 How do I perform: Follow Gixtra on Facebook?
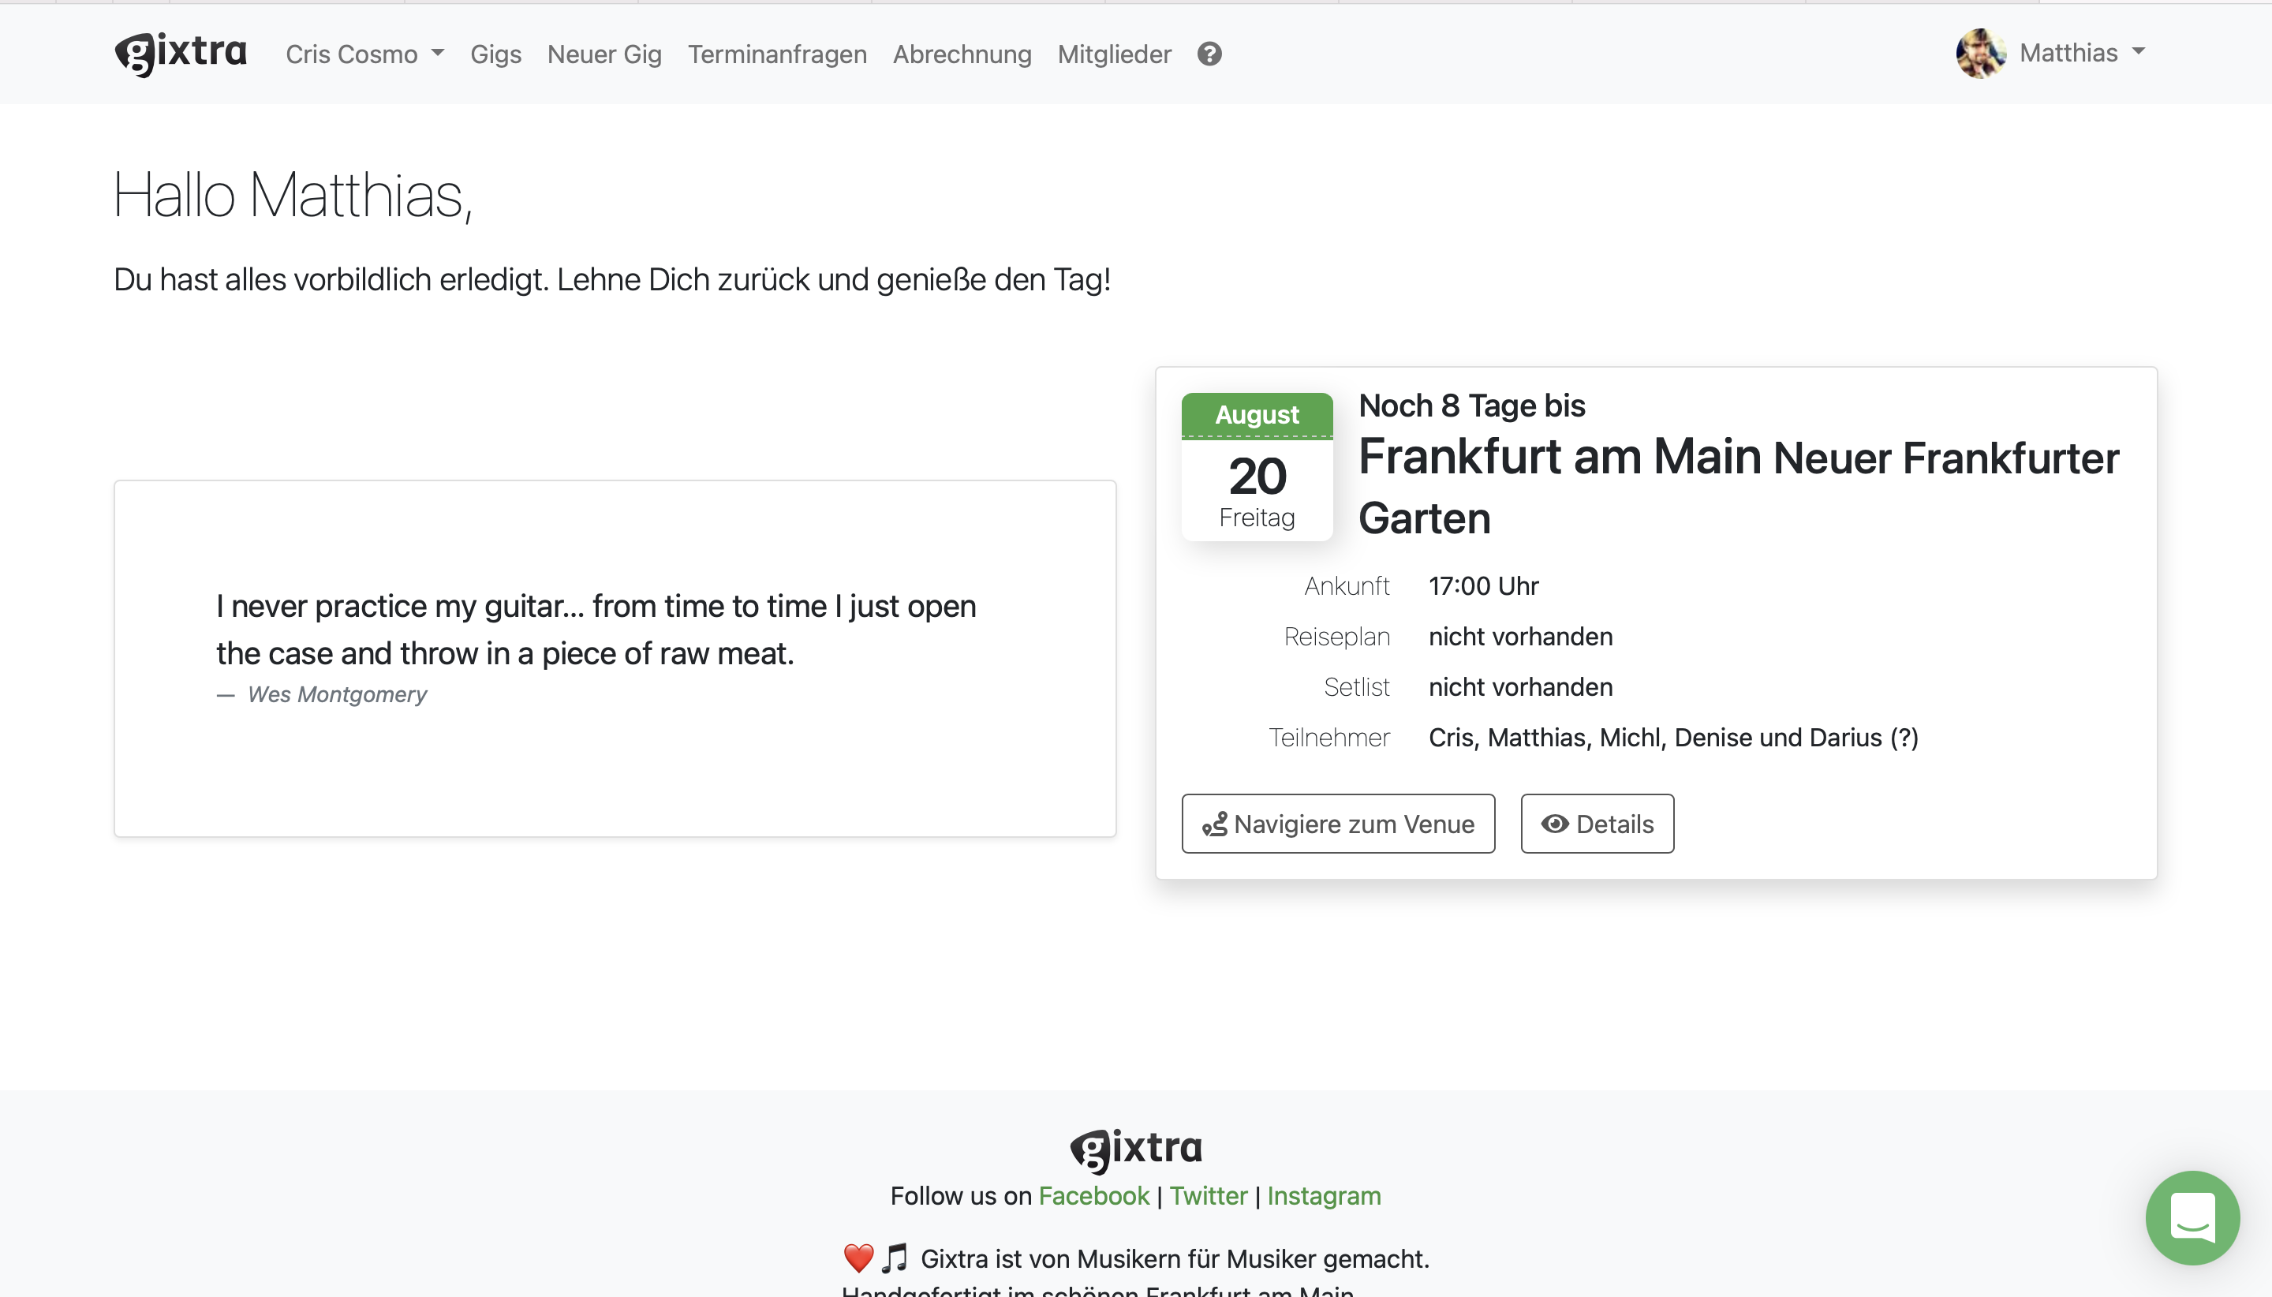coord(1093,1195)
